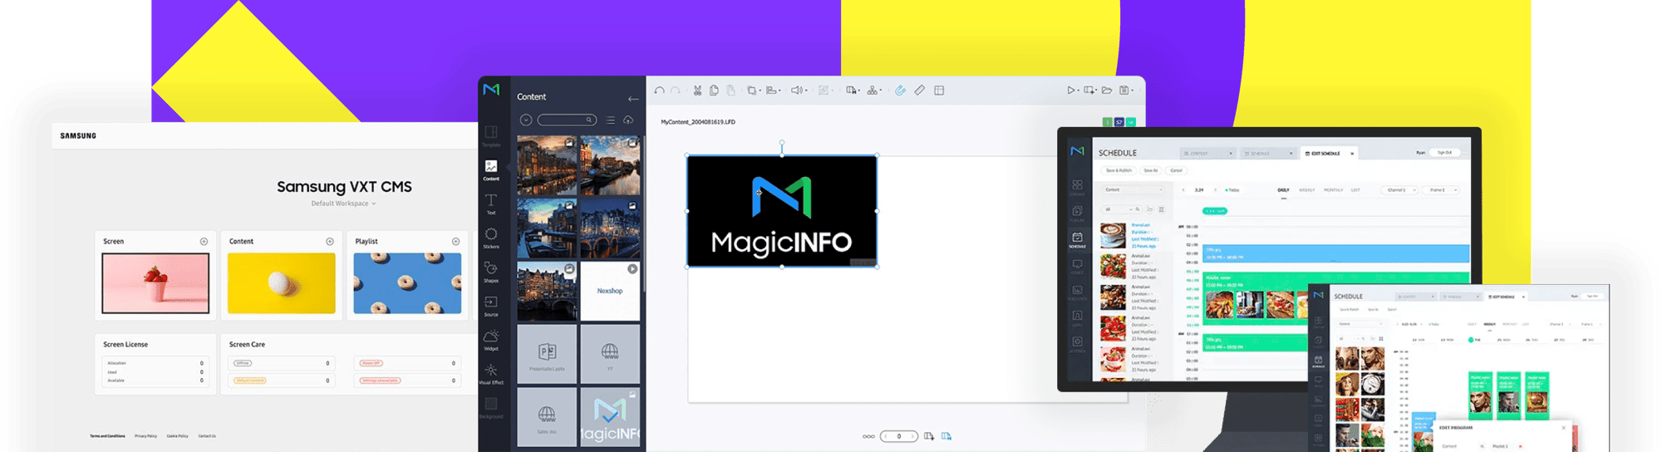Select the Cut scissors icon
This screenshot has height=452, width=1662.
pyautogui.click(x=697, y=91)
